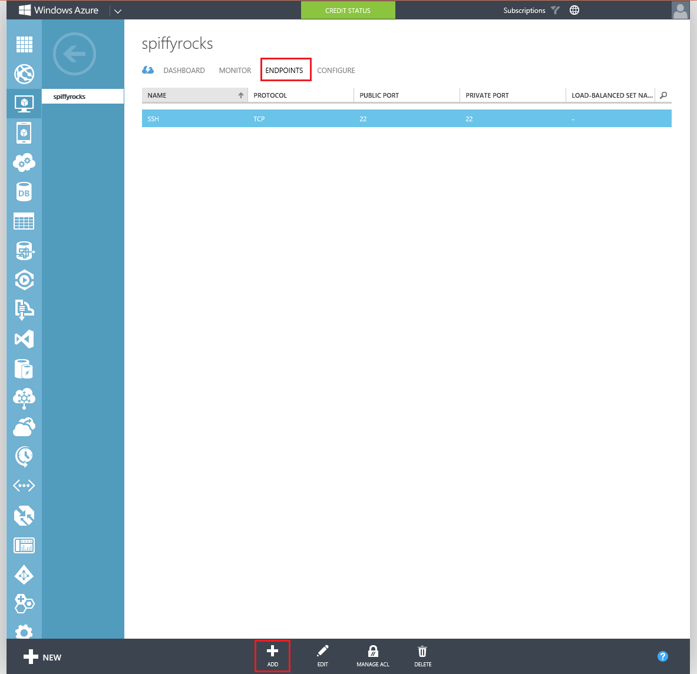
Task: Click the Credit Status button
Action: click(348, 11)
